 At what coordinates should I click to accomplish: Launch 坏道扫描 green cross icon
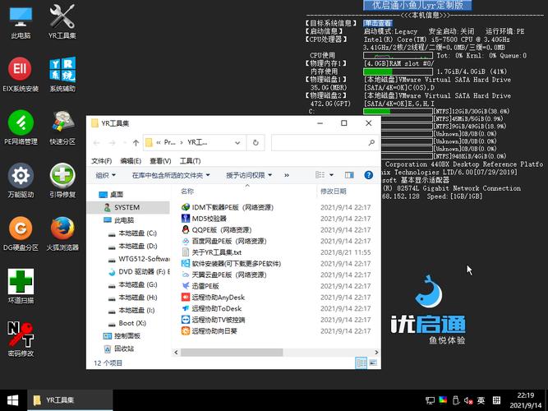click(21, 286)
